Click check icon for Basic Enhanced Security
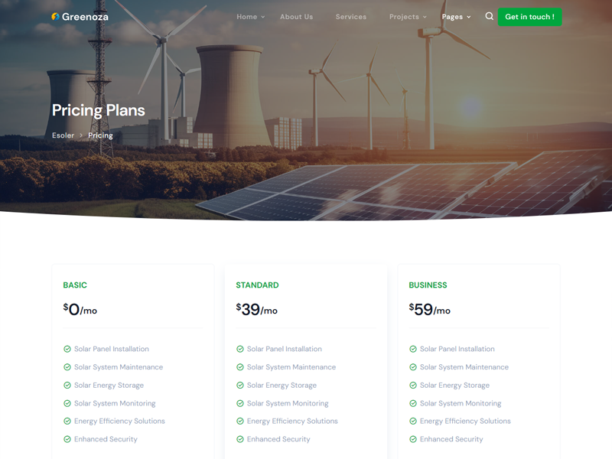 67,439
